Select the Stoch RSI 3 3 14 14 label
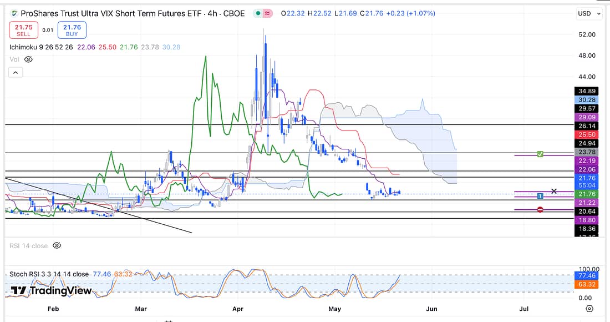The width and height of the screenshot is (610, 322). (49, 274)
